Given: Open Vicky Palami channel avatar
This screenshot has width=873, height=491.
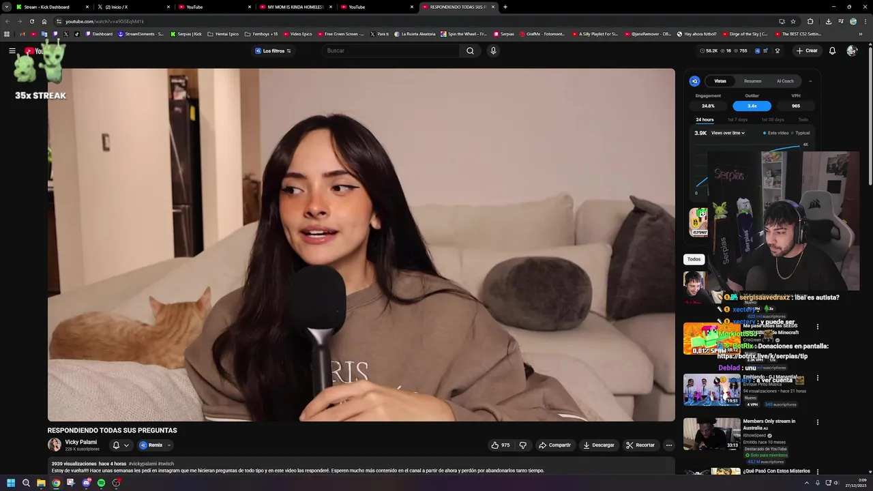Looking at the screenshot, I should [54, 445].
